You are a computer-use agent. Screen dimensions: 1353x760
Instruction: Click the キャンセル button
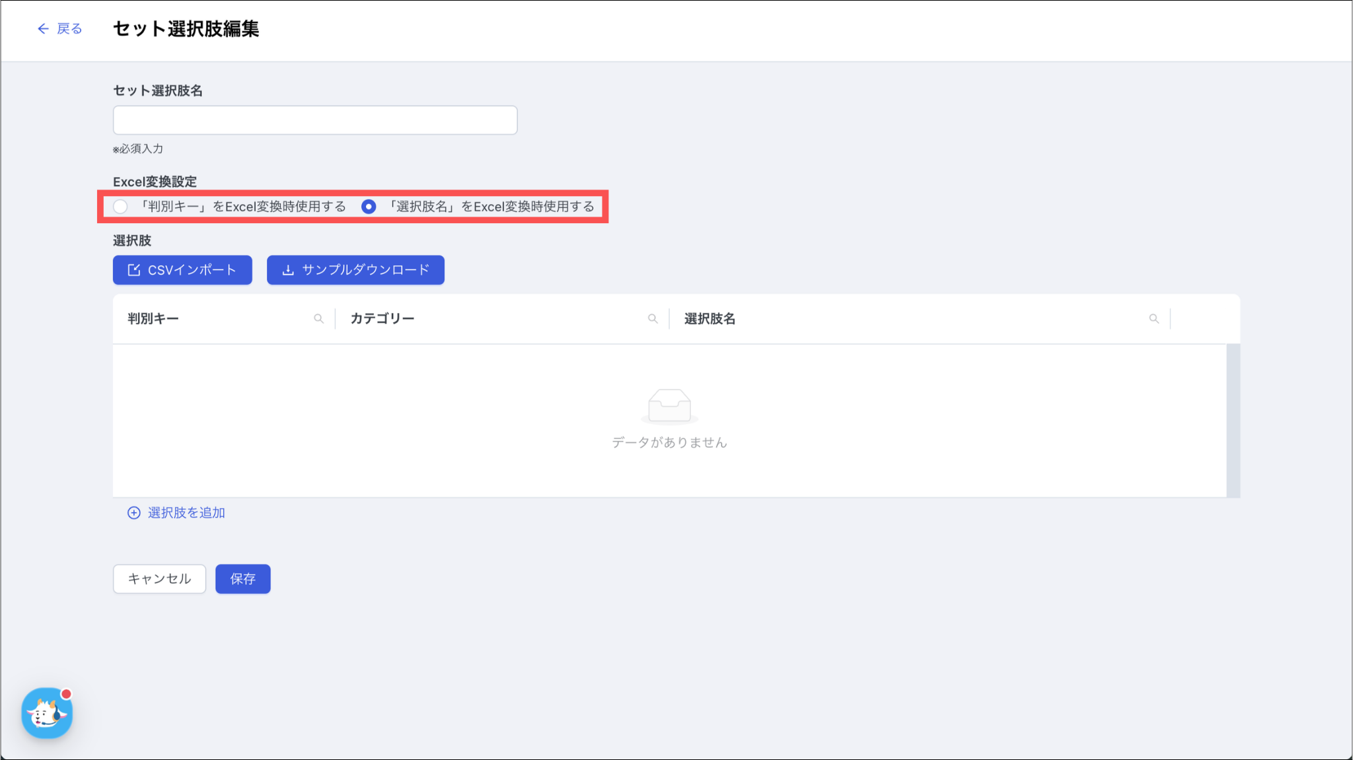click(159, 579)
